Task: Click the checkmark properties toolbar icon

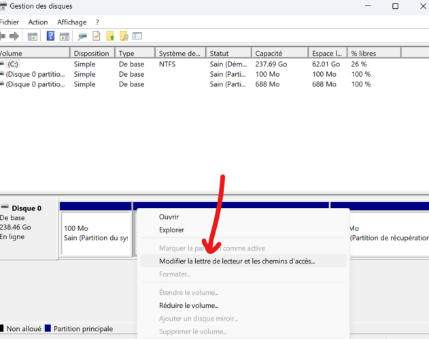Action: pyautogui.click(x=97, y=36)
